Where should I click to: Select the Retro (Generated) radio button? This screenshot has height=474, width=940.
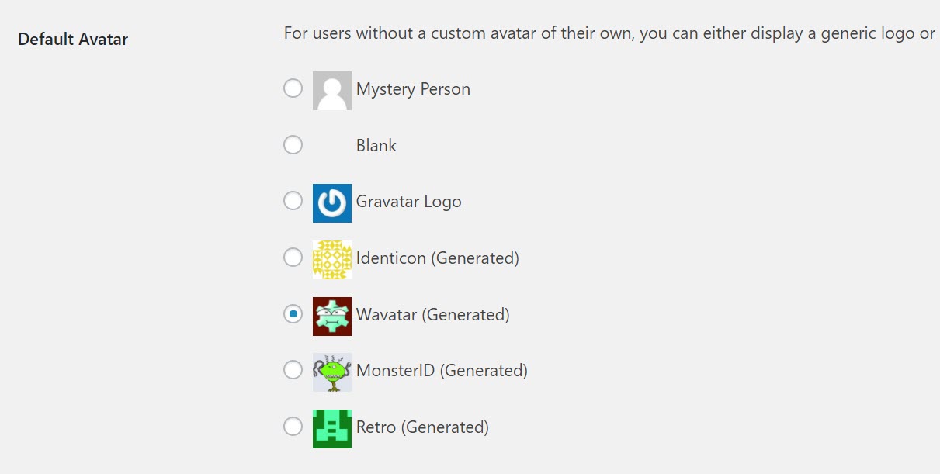293,427
